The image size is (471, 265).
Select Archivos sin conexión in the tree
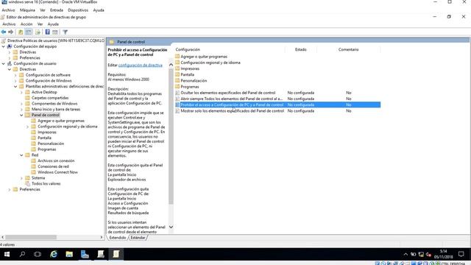tap(56, 160)
